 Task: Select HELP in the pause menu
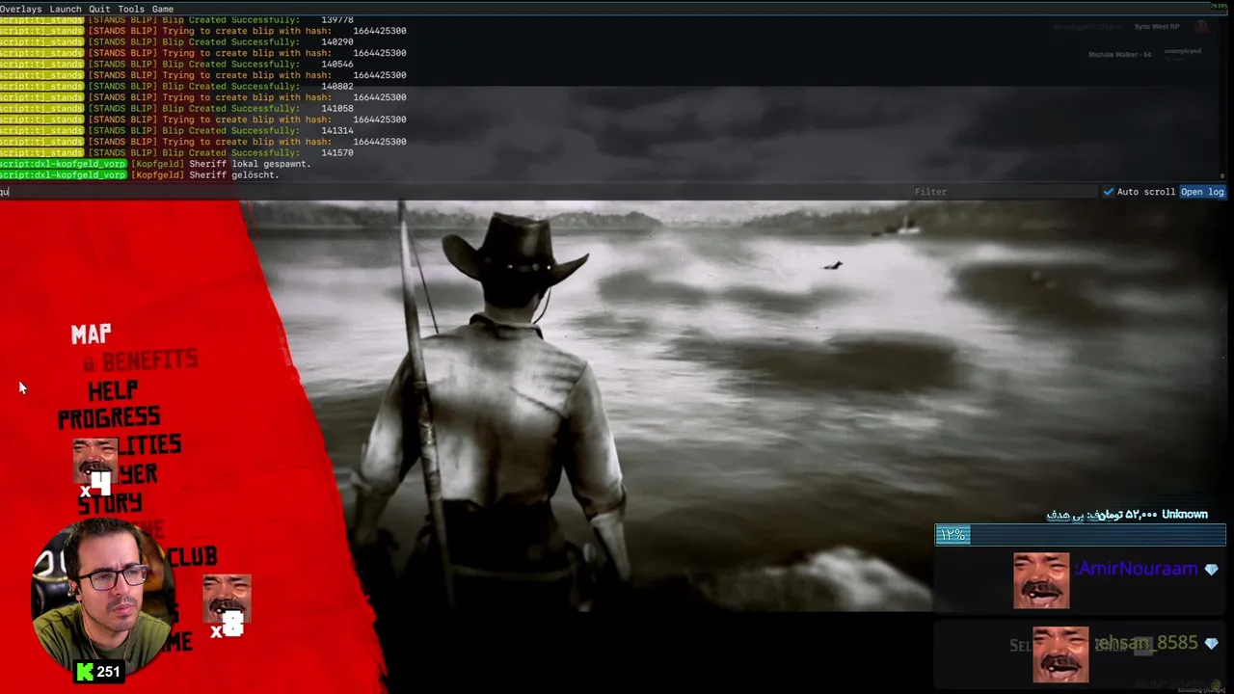[x=113, y=390]
